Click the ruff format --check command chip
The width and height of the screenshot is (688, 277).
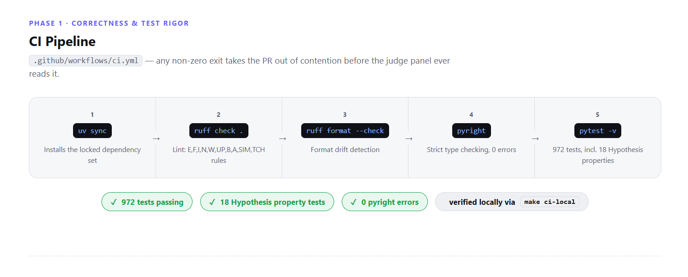tap(345, 131)
